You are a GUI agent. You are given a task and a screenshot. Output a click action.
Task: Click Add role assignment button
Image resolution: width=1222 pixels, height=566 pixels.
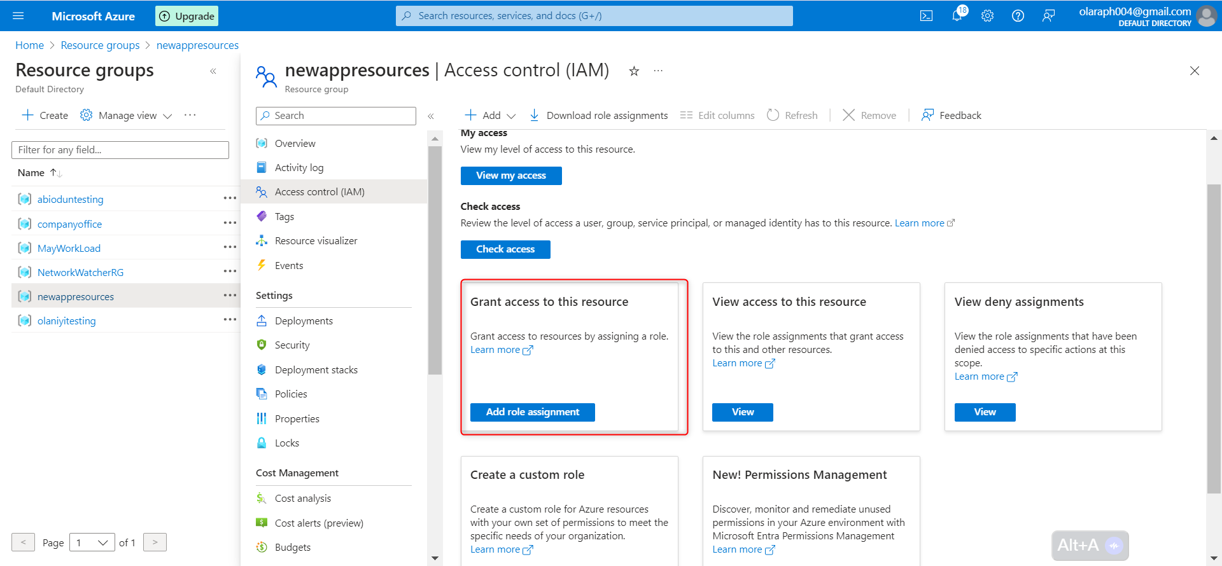(533, 412)
